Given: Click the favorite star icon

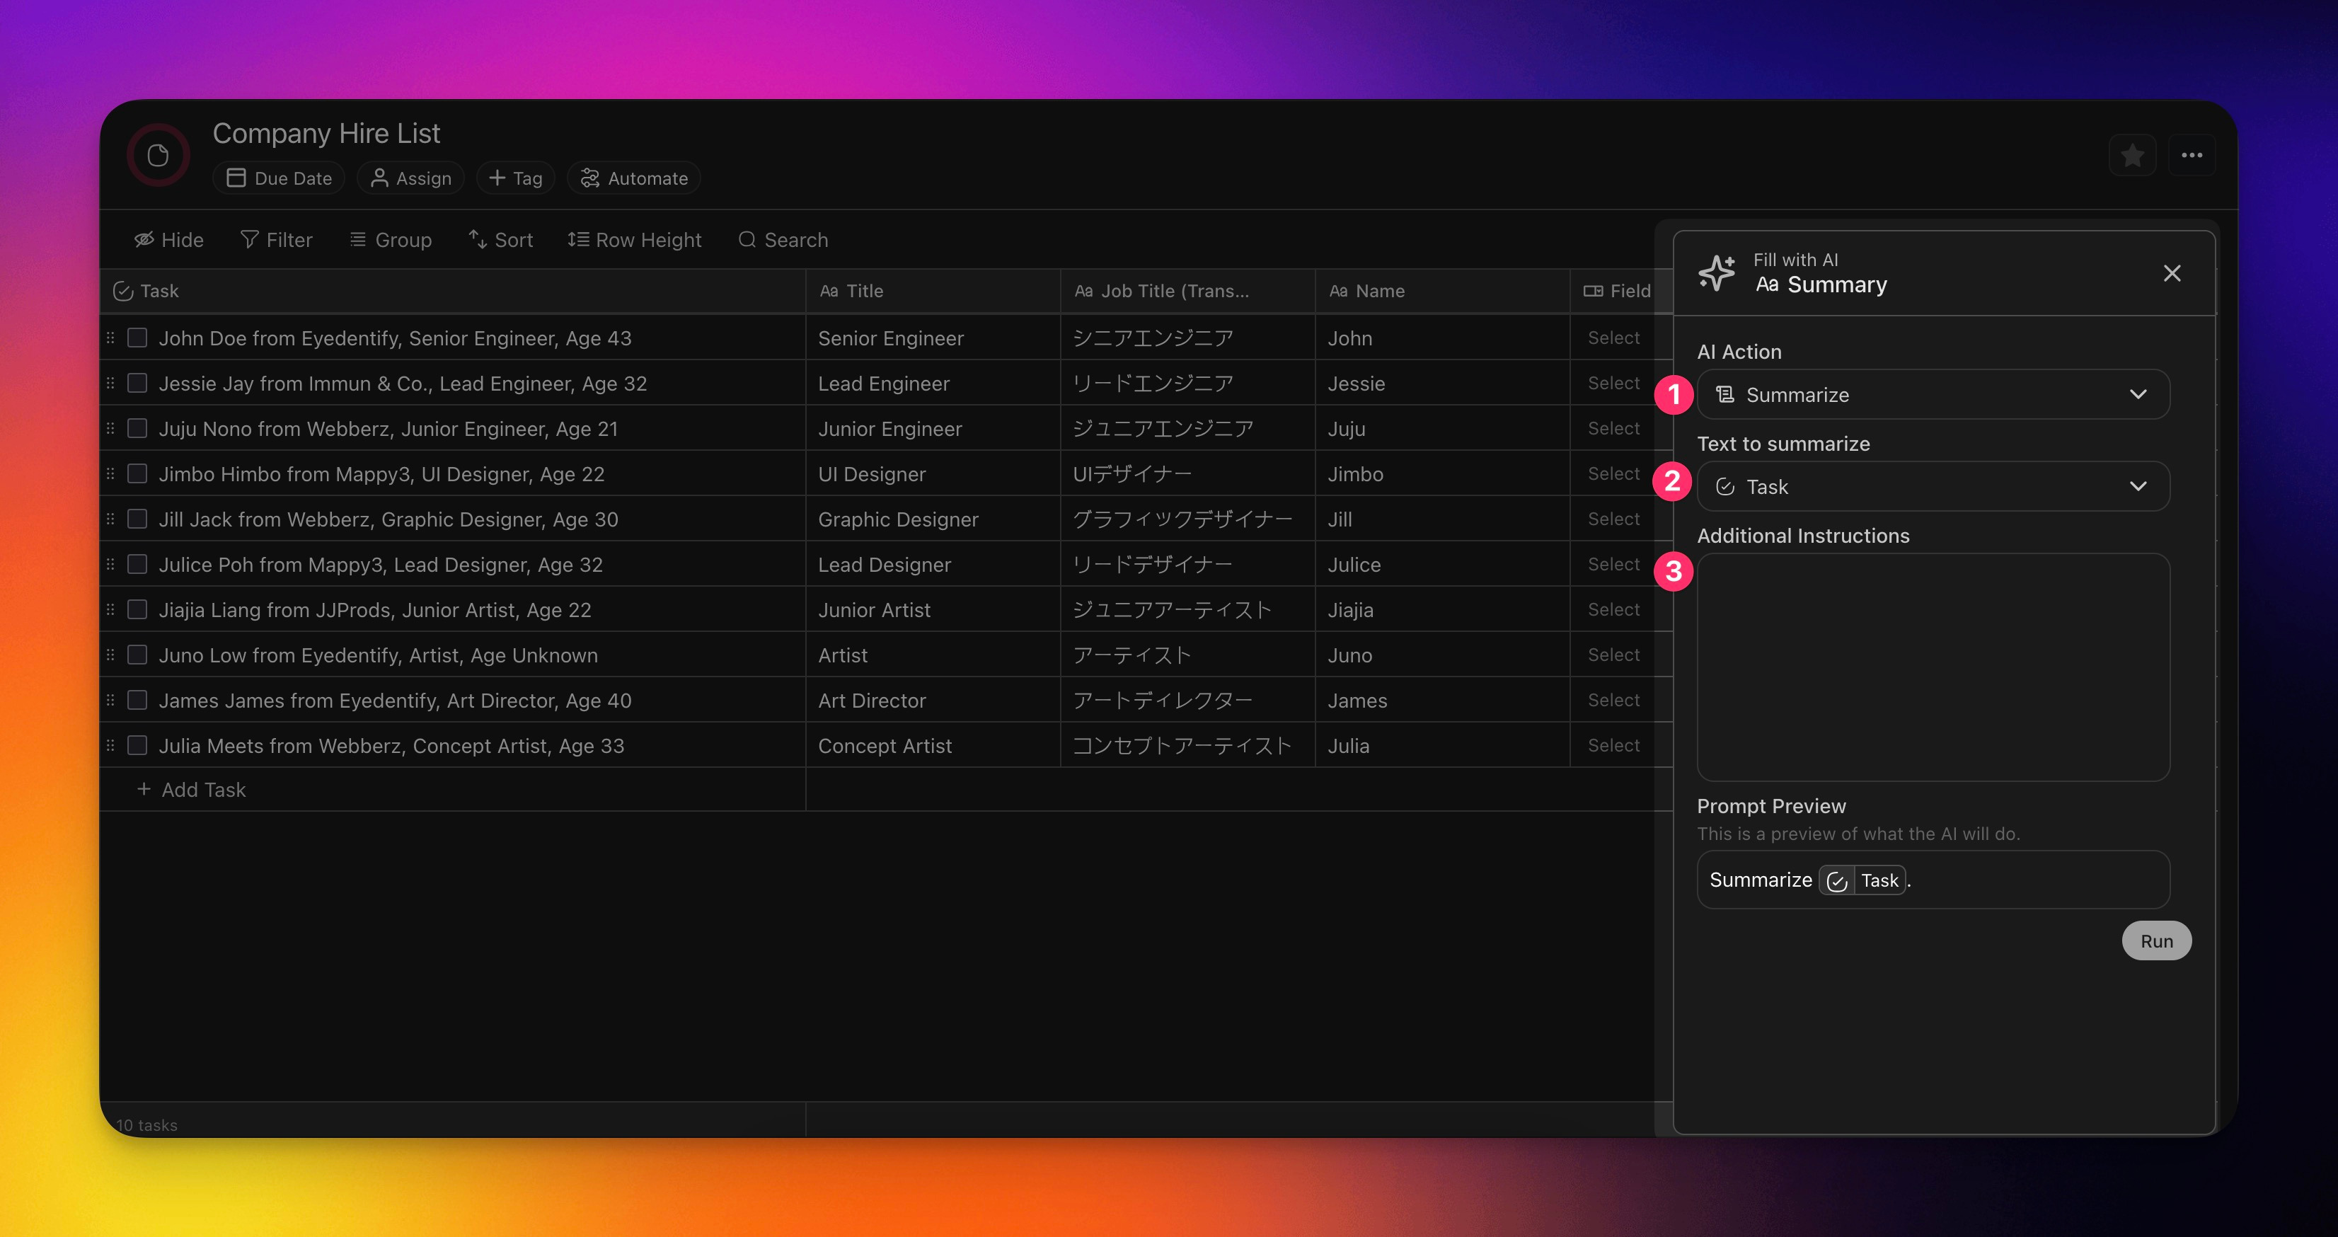Looking at the screenshot, I should pyautogui.click(x=2132, y=156).
